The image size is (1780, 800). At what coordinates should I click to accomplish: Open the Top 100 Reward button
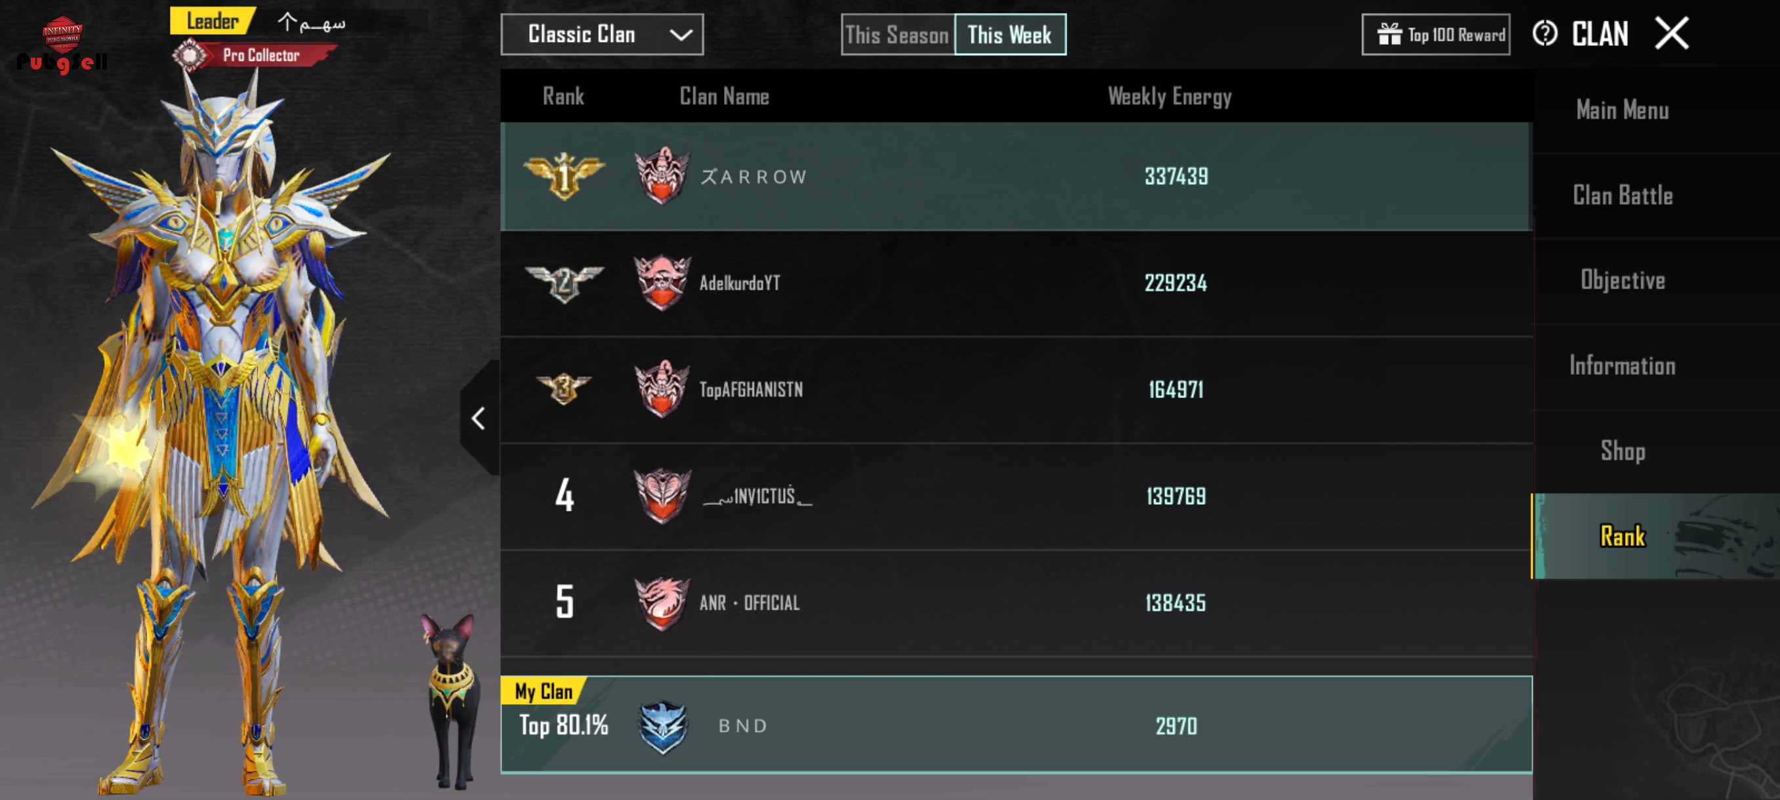click(x=1435, y=35)
